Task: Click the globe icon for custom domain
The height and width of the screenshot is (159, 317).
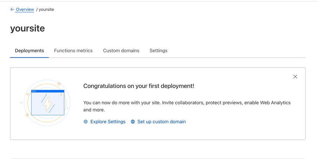Action: point(133,122)
